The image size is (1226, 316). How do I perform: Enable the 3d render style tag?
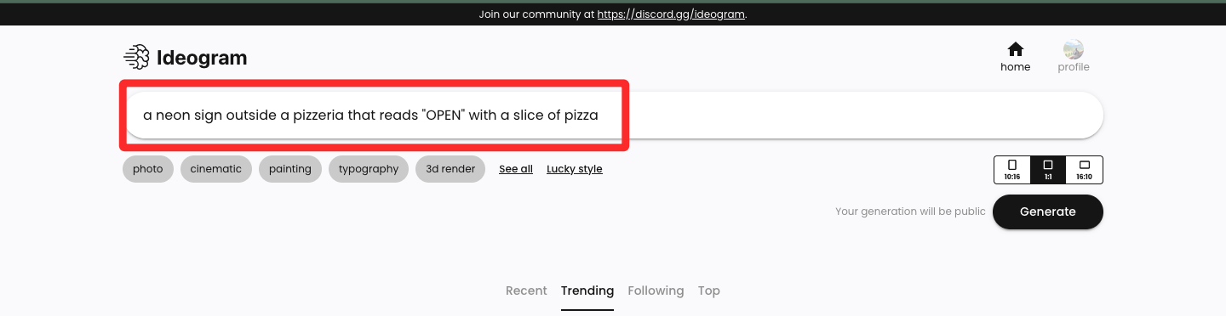[x=450, y=169]
